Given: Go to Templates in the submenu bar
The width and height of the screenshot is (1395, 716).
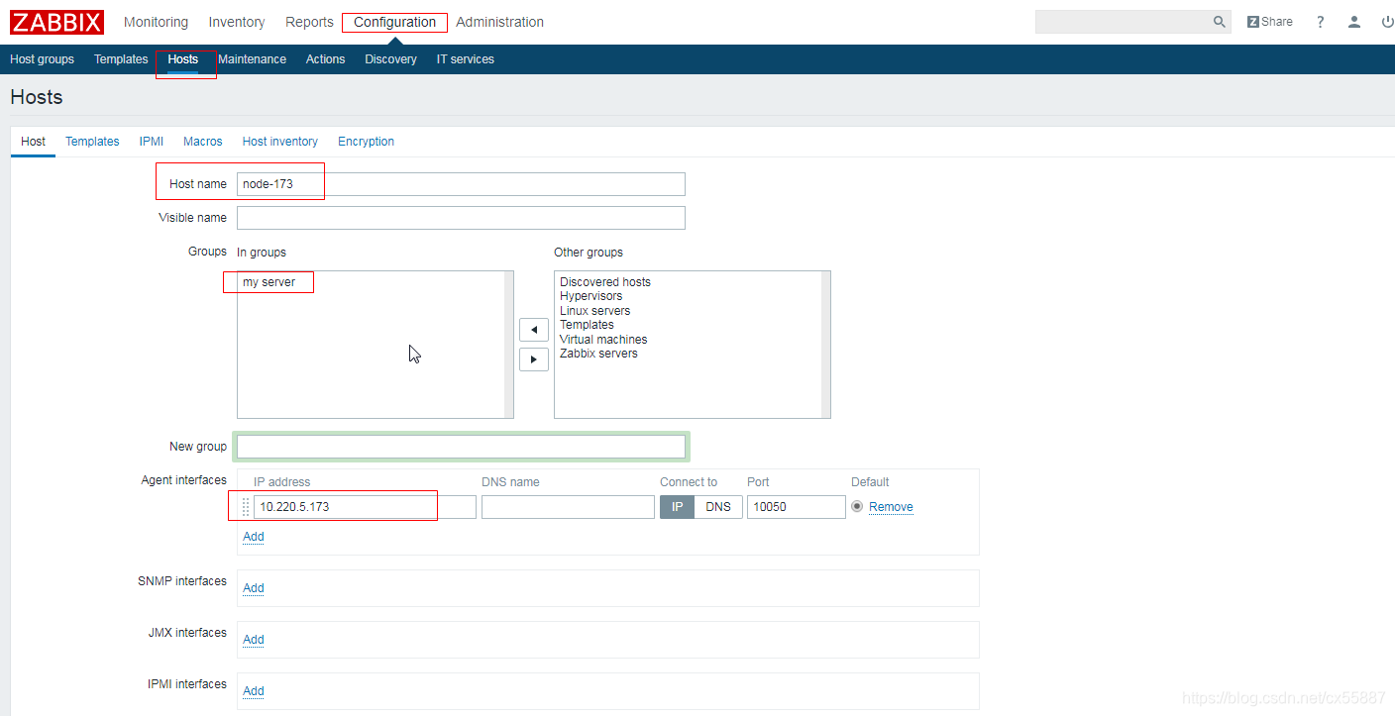Looking at the screenshot, I should tap(121, 59).
